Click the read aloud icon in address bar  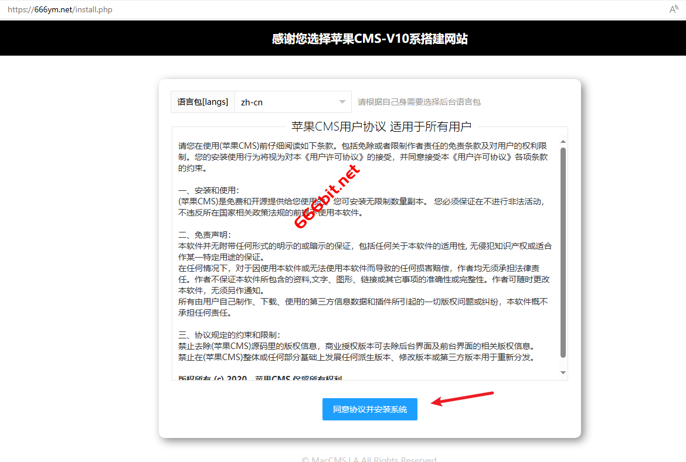(x=674, y=9)
